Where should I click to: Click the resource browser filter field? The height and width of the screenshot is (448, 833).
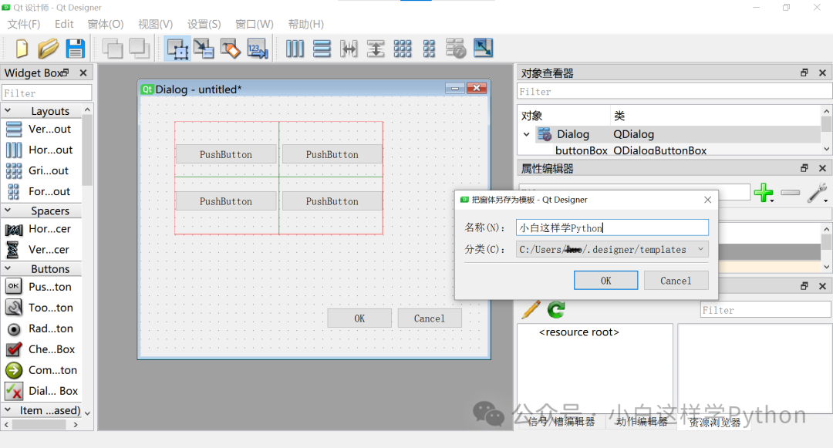pyautogui.click(x=766, y=310)
